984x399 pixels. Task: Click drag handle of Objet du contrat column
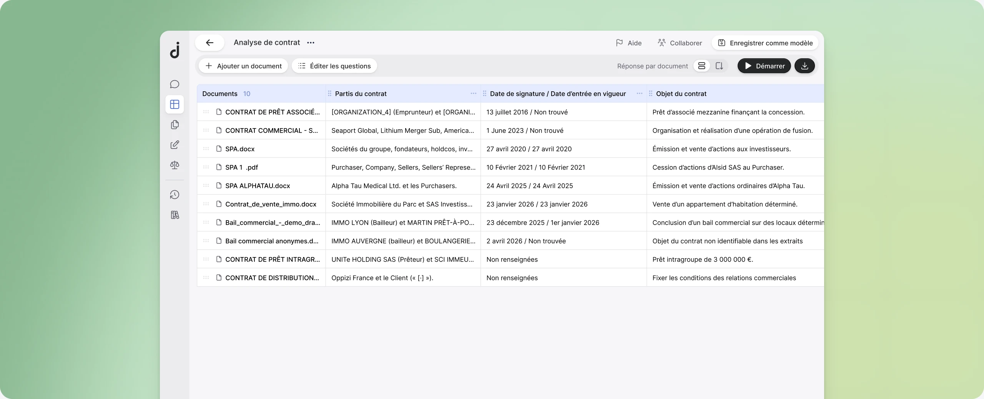click(650, 94)
